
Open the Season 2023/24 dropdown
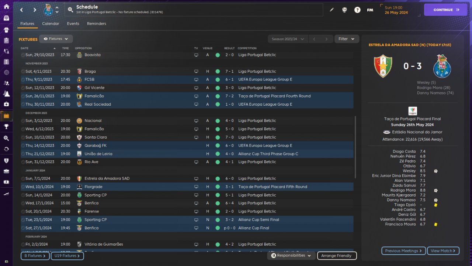(288, 39)
